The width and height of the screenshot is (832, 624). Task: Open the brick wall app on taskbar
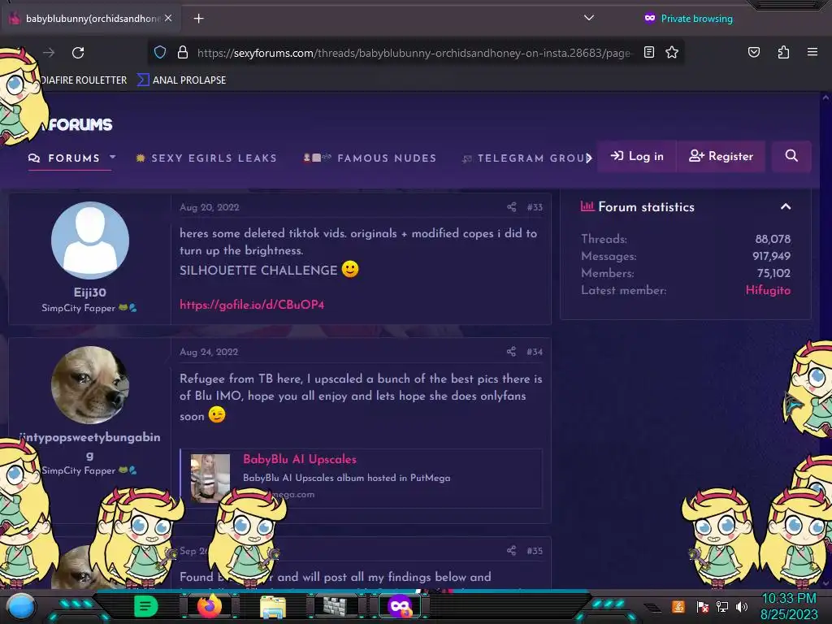pos(336,606)
